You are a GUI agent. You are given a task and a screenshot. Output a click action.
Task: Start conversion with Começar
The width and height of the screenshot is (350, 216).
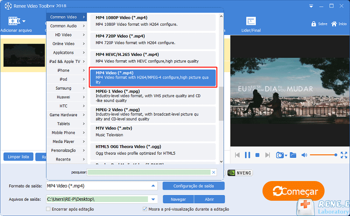(x=294, y=191)
